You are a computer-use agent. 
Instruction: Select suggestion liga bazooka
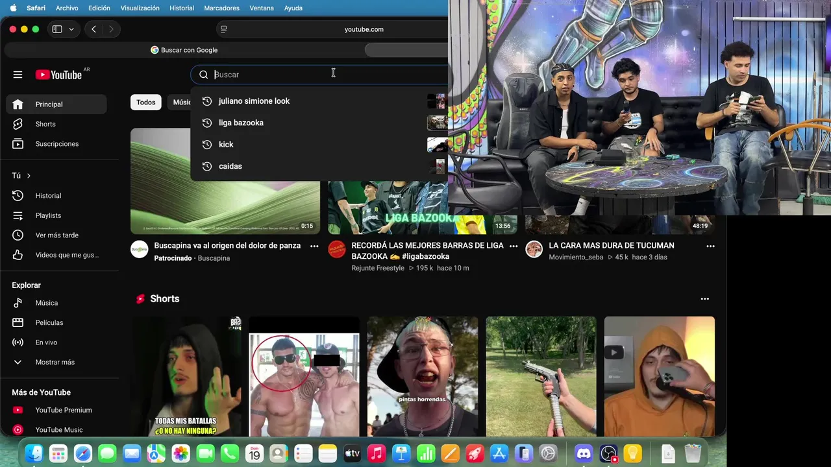point(319,123)
